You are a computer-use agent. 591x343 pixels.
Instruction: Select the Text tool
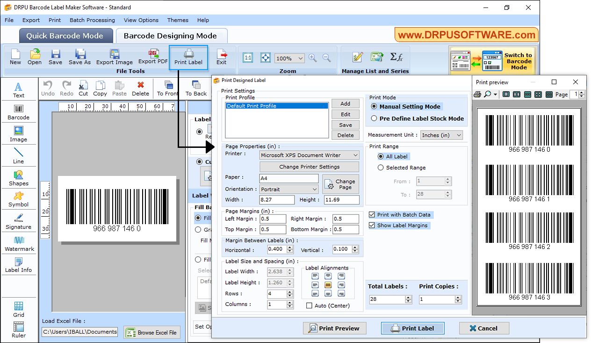[x=18, y=89]
